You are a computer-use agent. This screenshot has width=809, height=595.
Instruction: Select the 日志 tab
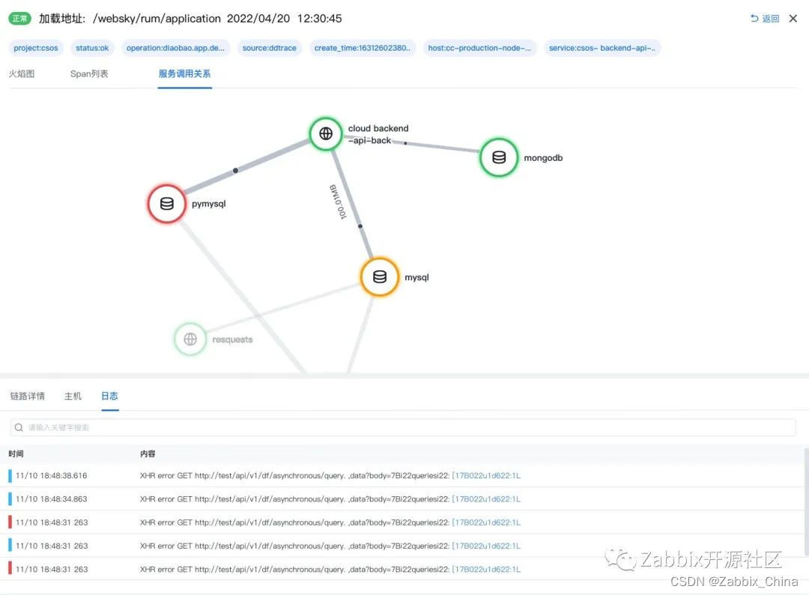tap(109, 396)
